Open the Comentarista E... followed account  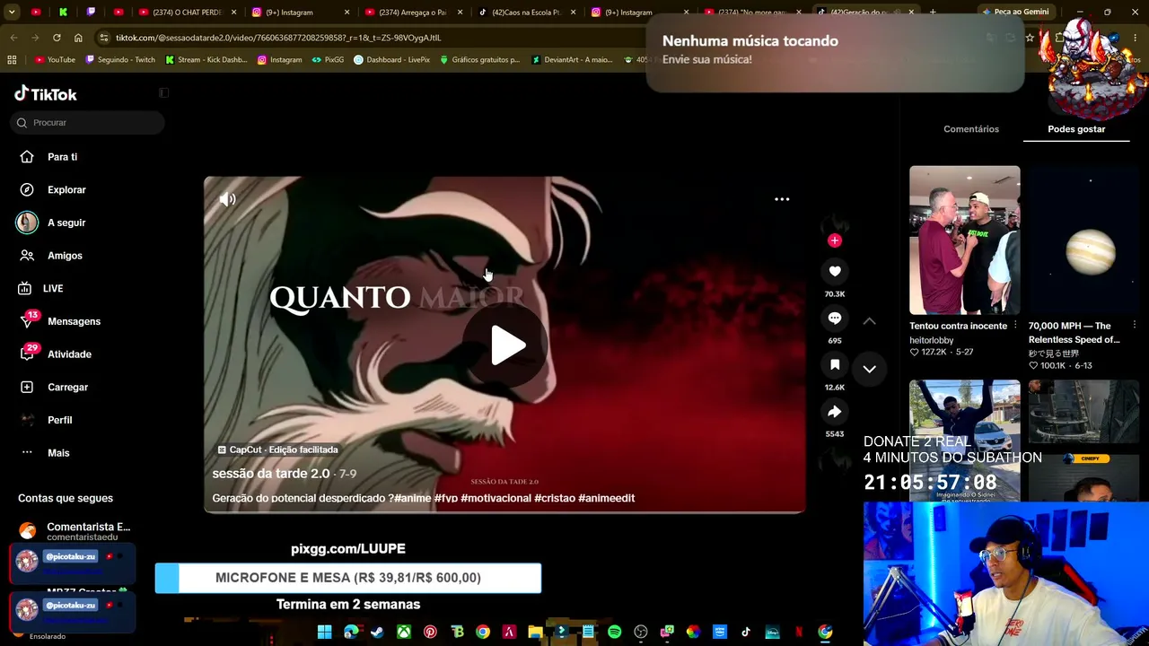click(x=76, y=531)
